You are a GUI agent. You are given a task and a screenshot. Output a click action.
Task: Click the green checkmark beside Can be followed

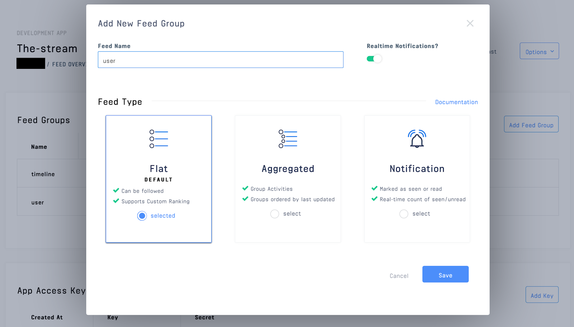point(116,190)
